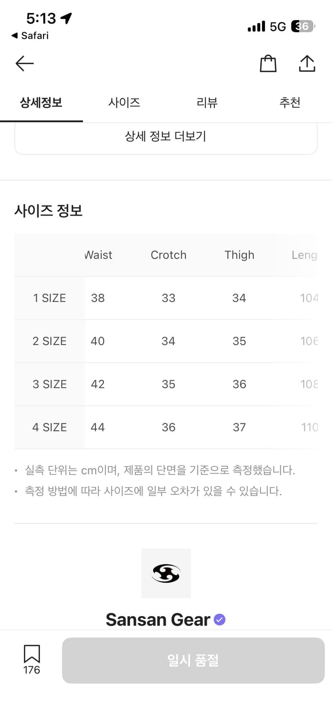
Task: Tap the verified badge next to Sansan Gear
Action: point(219,619)
